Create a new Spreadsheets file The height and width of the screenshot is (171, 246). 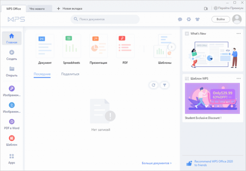click(71, 49)
